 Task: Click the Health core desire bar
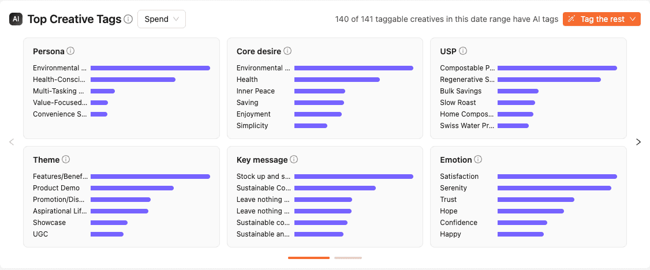[x=337, y=80]
